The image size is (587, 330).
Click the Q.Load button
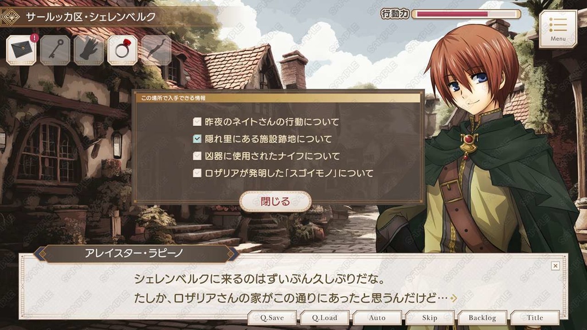point(324,317)
